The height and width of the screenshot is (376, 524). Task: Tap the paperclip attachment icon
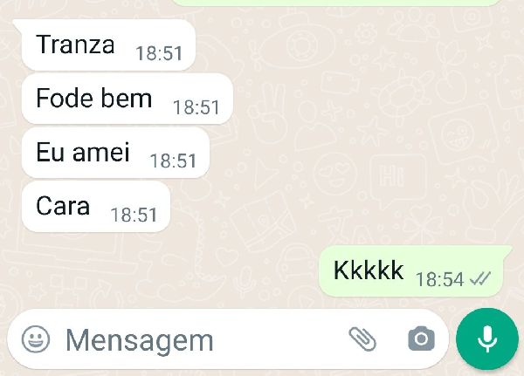362,339
